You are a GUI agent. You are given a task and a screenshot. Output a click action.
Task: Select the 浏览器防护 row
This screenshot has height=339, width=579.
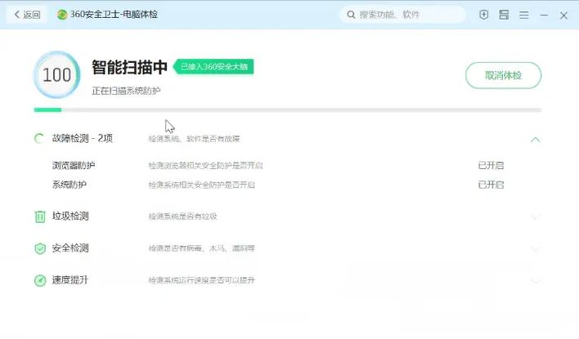point(278,165)
